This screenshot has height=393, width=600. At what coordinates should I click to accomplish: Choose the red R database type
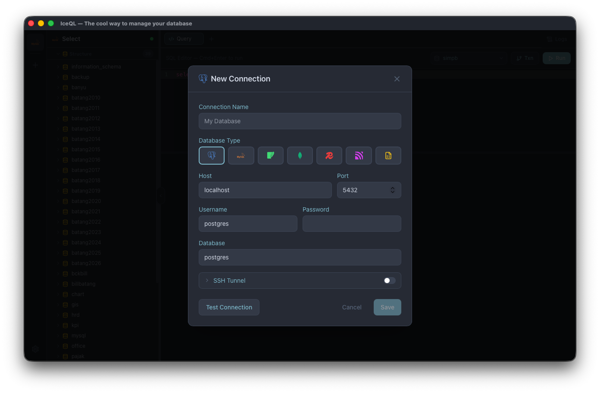[x=329, y=156]
